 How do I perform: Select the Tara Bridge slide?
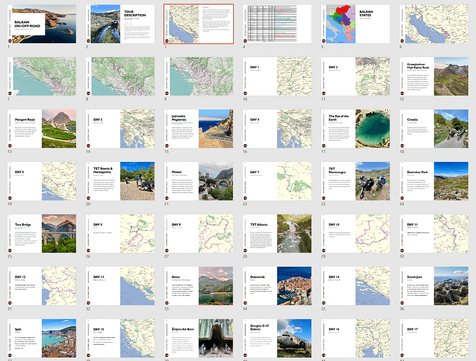42,233
